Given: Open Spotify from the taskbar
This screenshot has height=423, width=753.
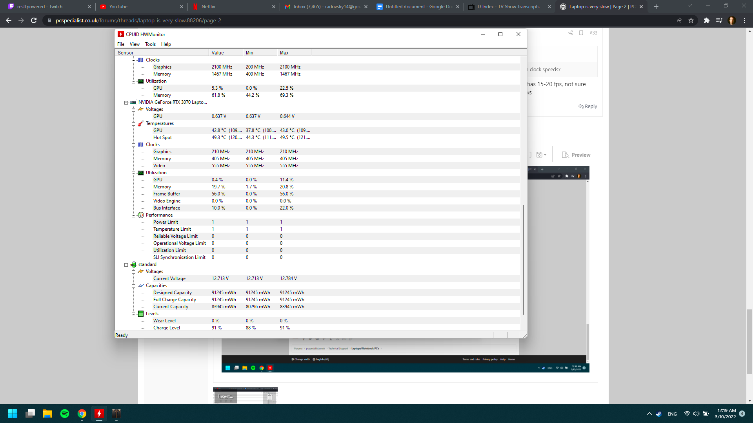Looking at the screenshot, I should (65, 414).
